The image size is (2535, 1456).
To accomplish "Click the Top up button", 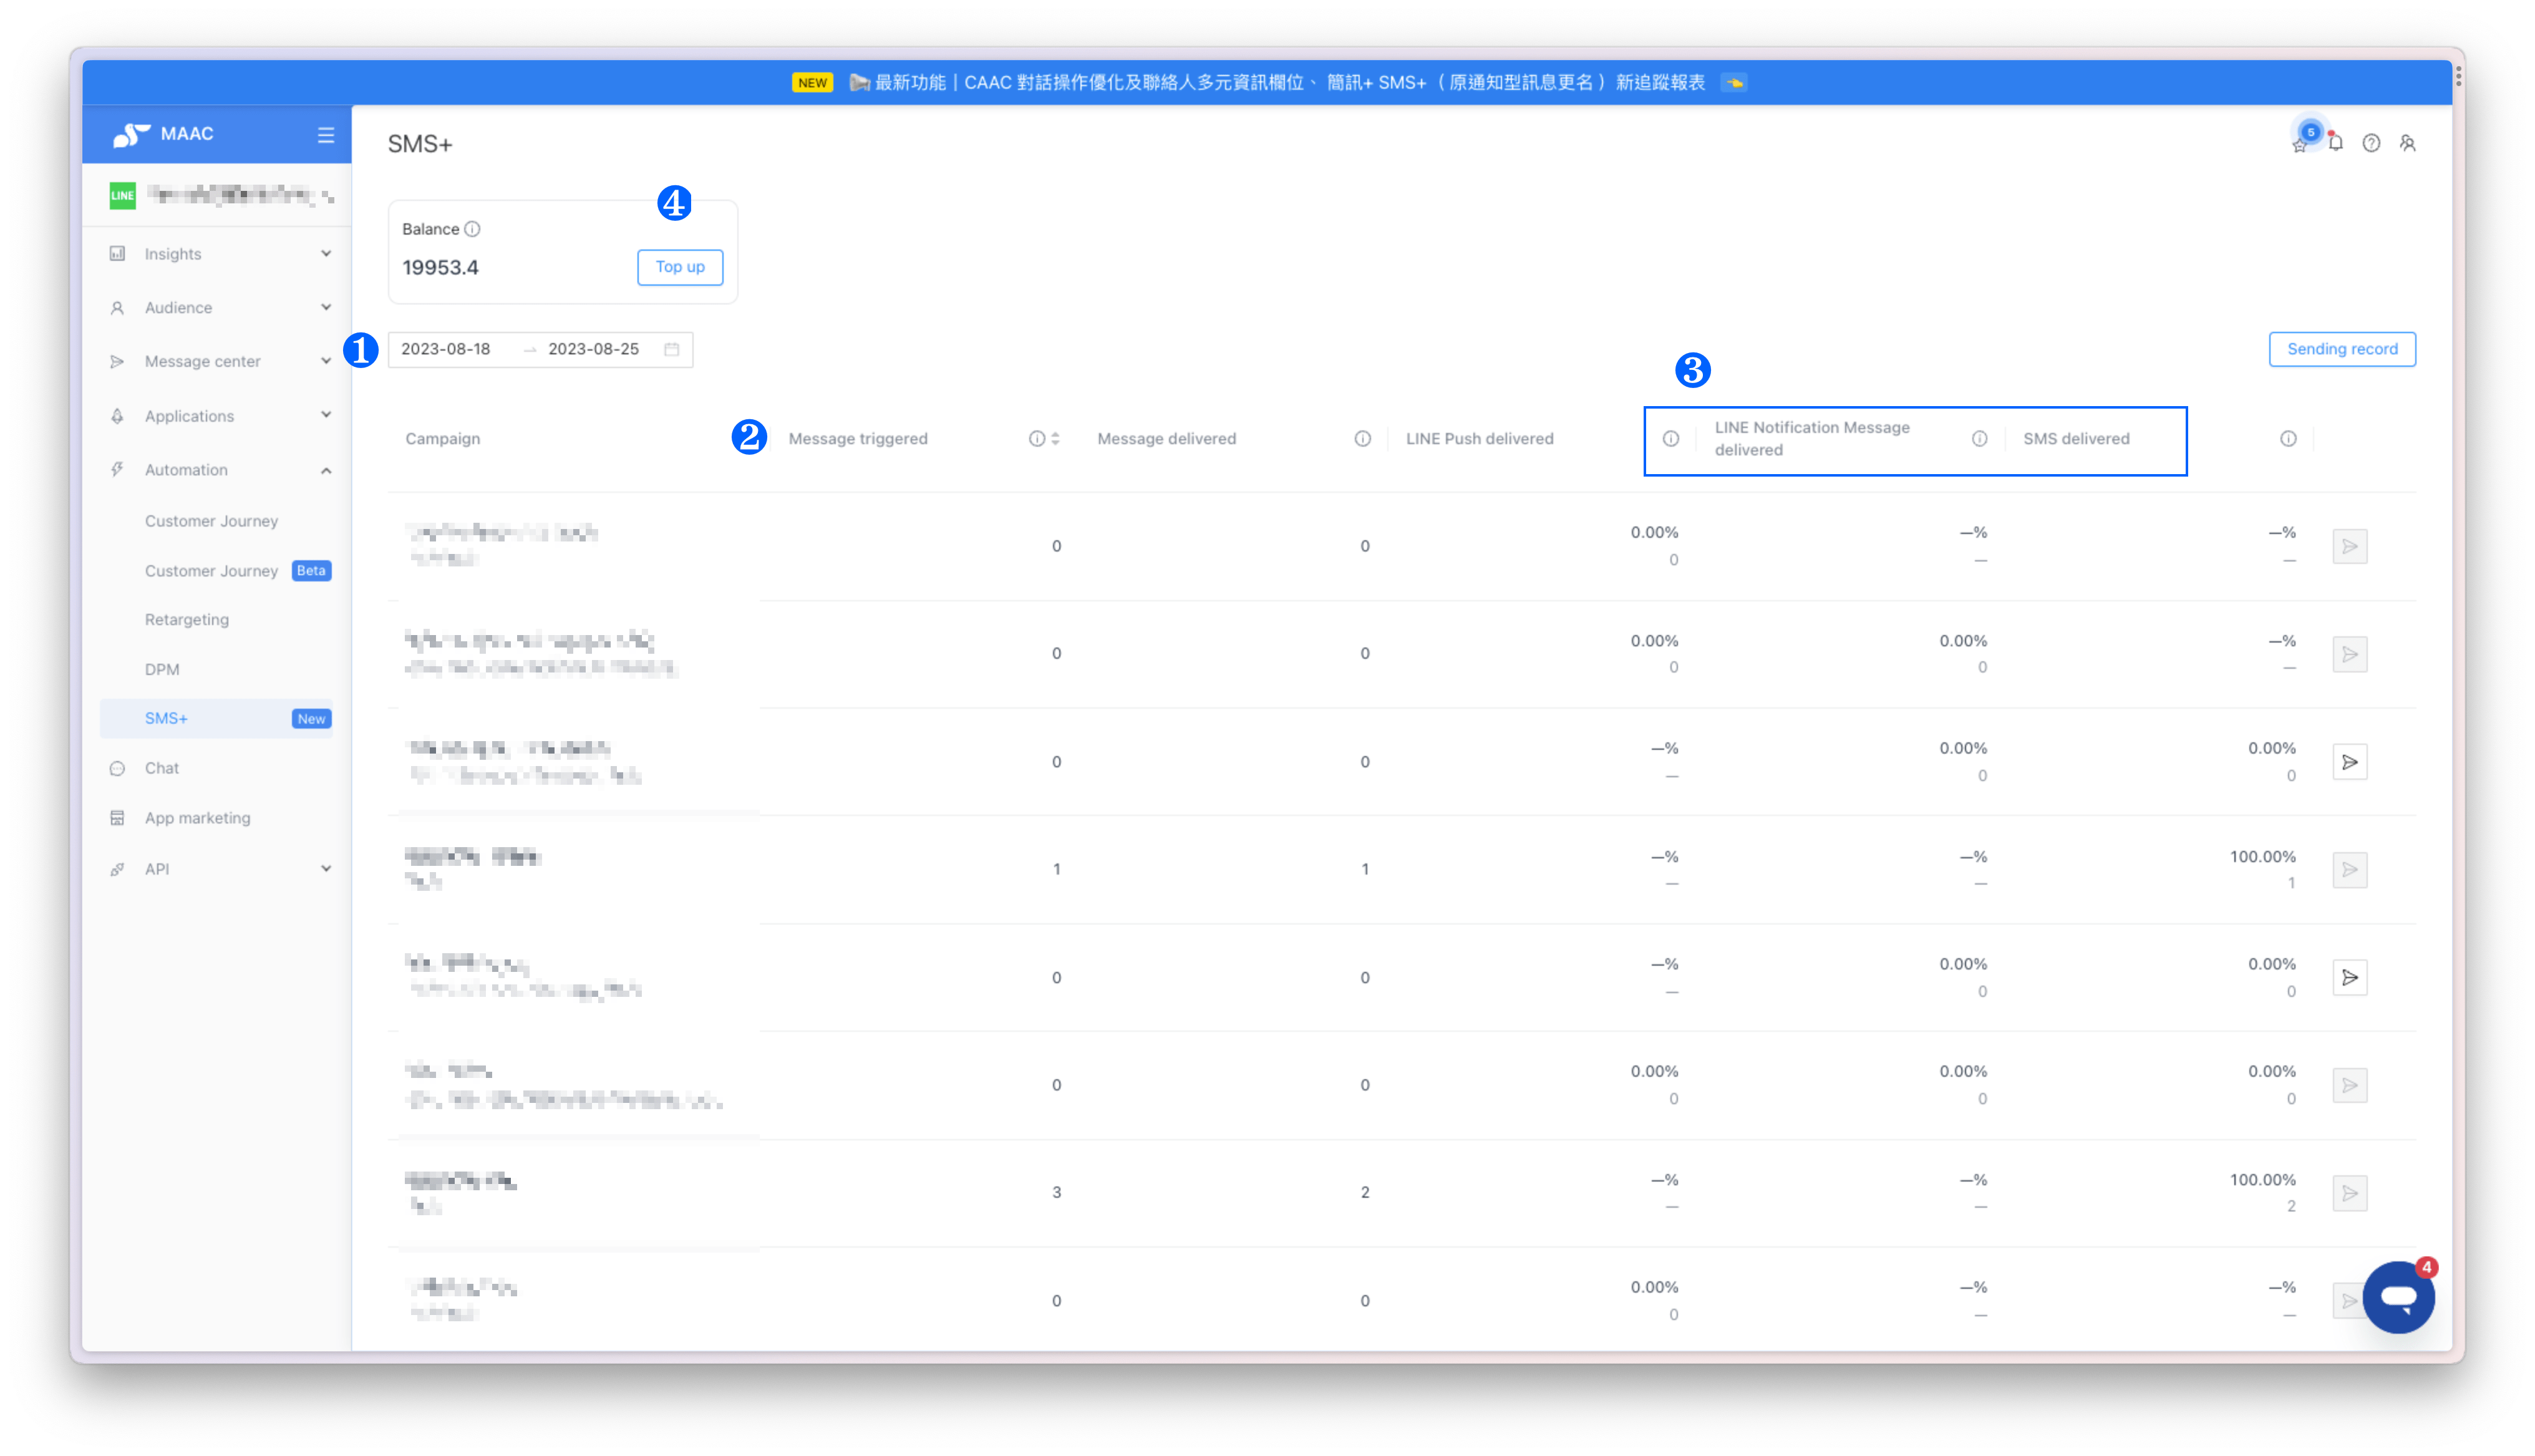I will [x=680, y=267].
